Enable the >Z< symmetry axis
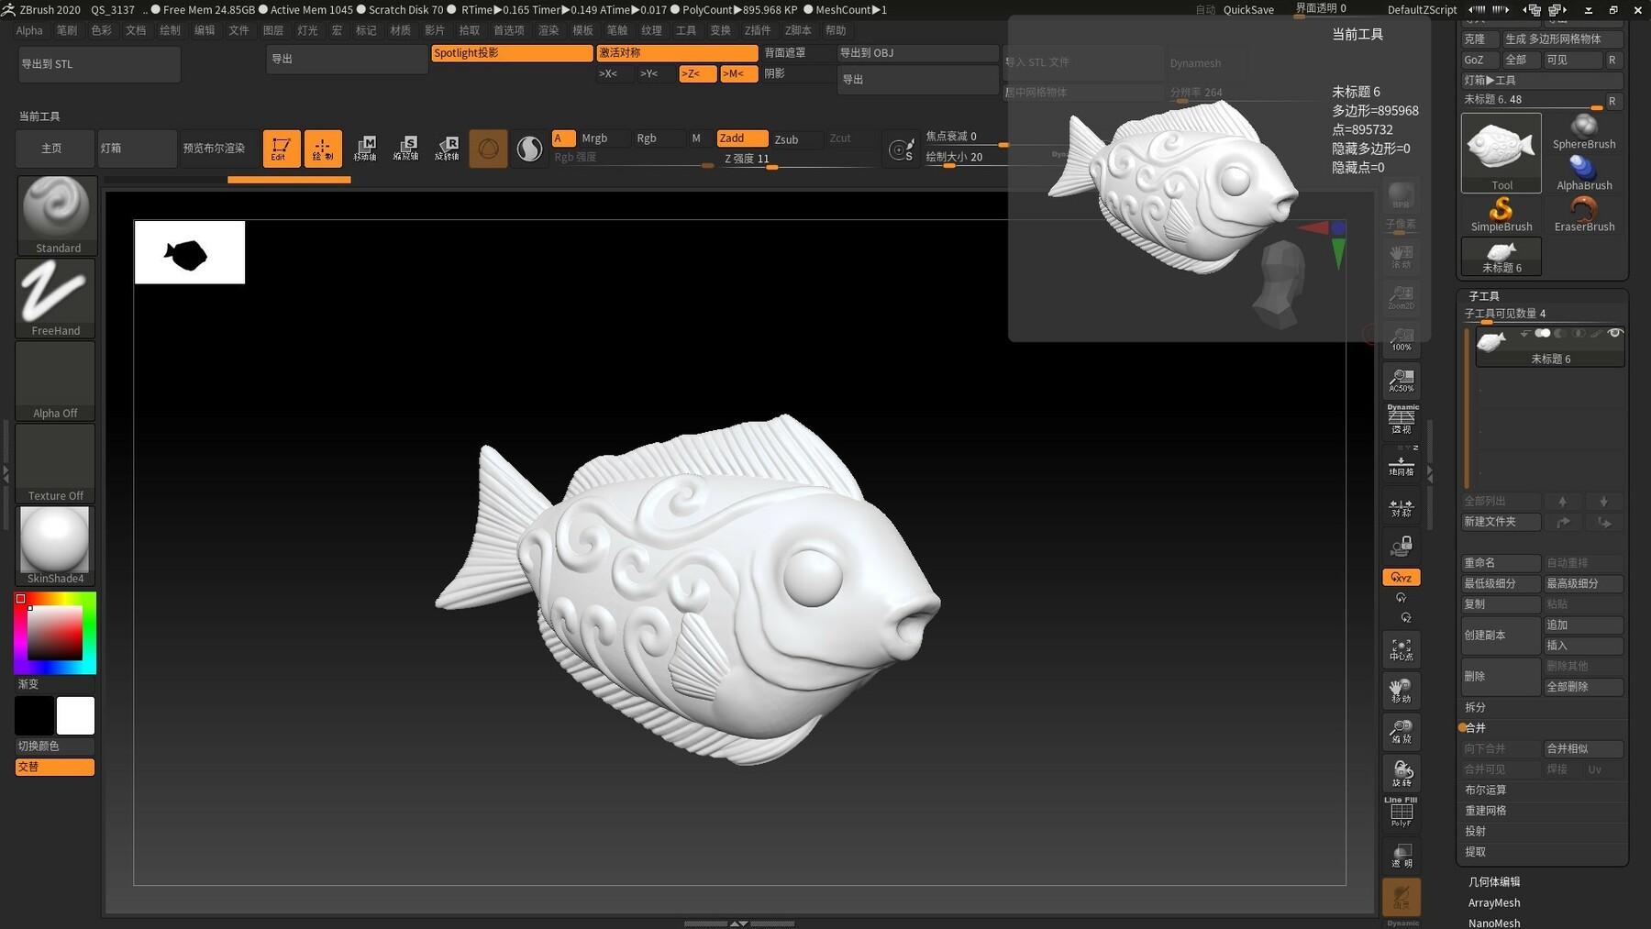 pos(697,73)
